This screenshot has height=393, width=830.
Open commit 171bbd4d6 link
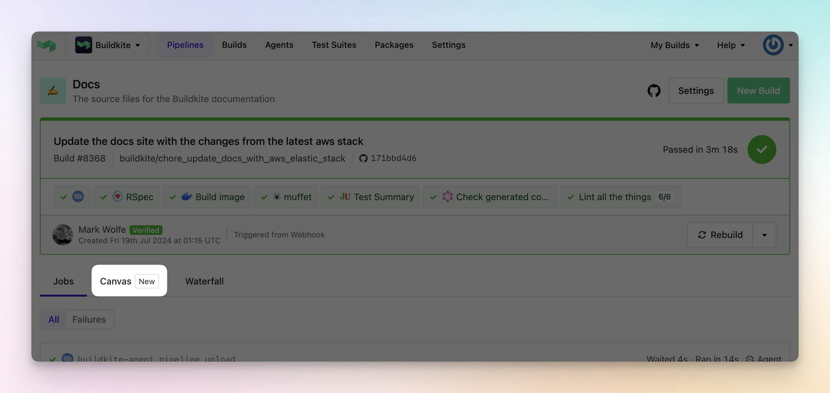[393, 158]
